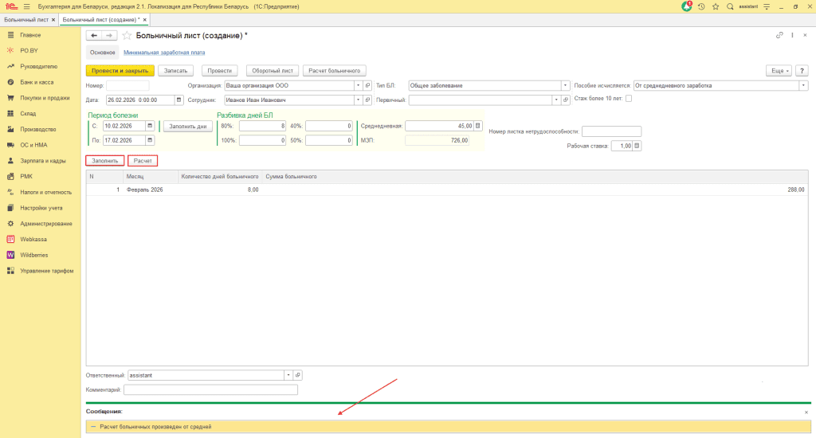Open Зарплата и кадры section
Image resolution: width=816 pixels, height=438 pixels.
[x=43, y=160]
